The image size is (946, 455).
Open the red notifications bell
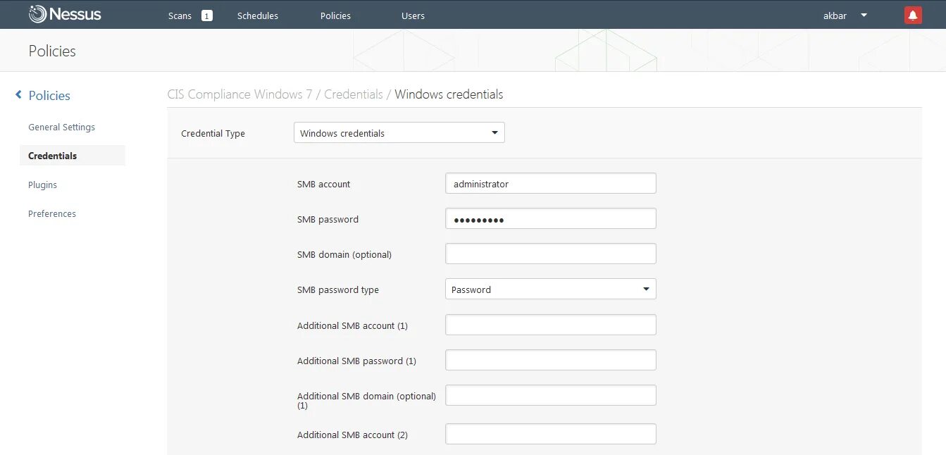click(913, 15)
